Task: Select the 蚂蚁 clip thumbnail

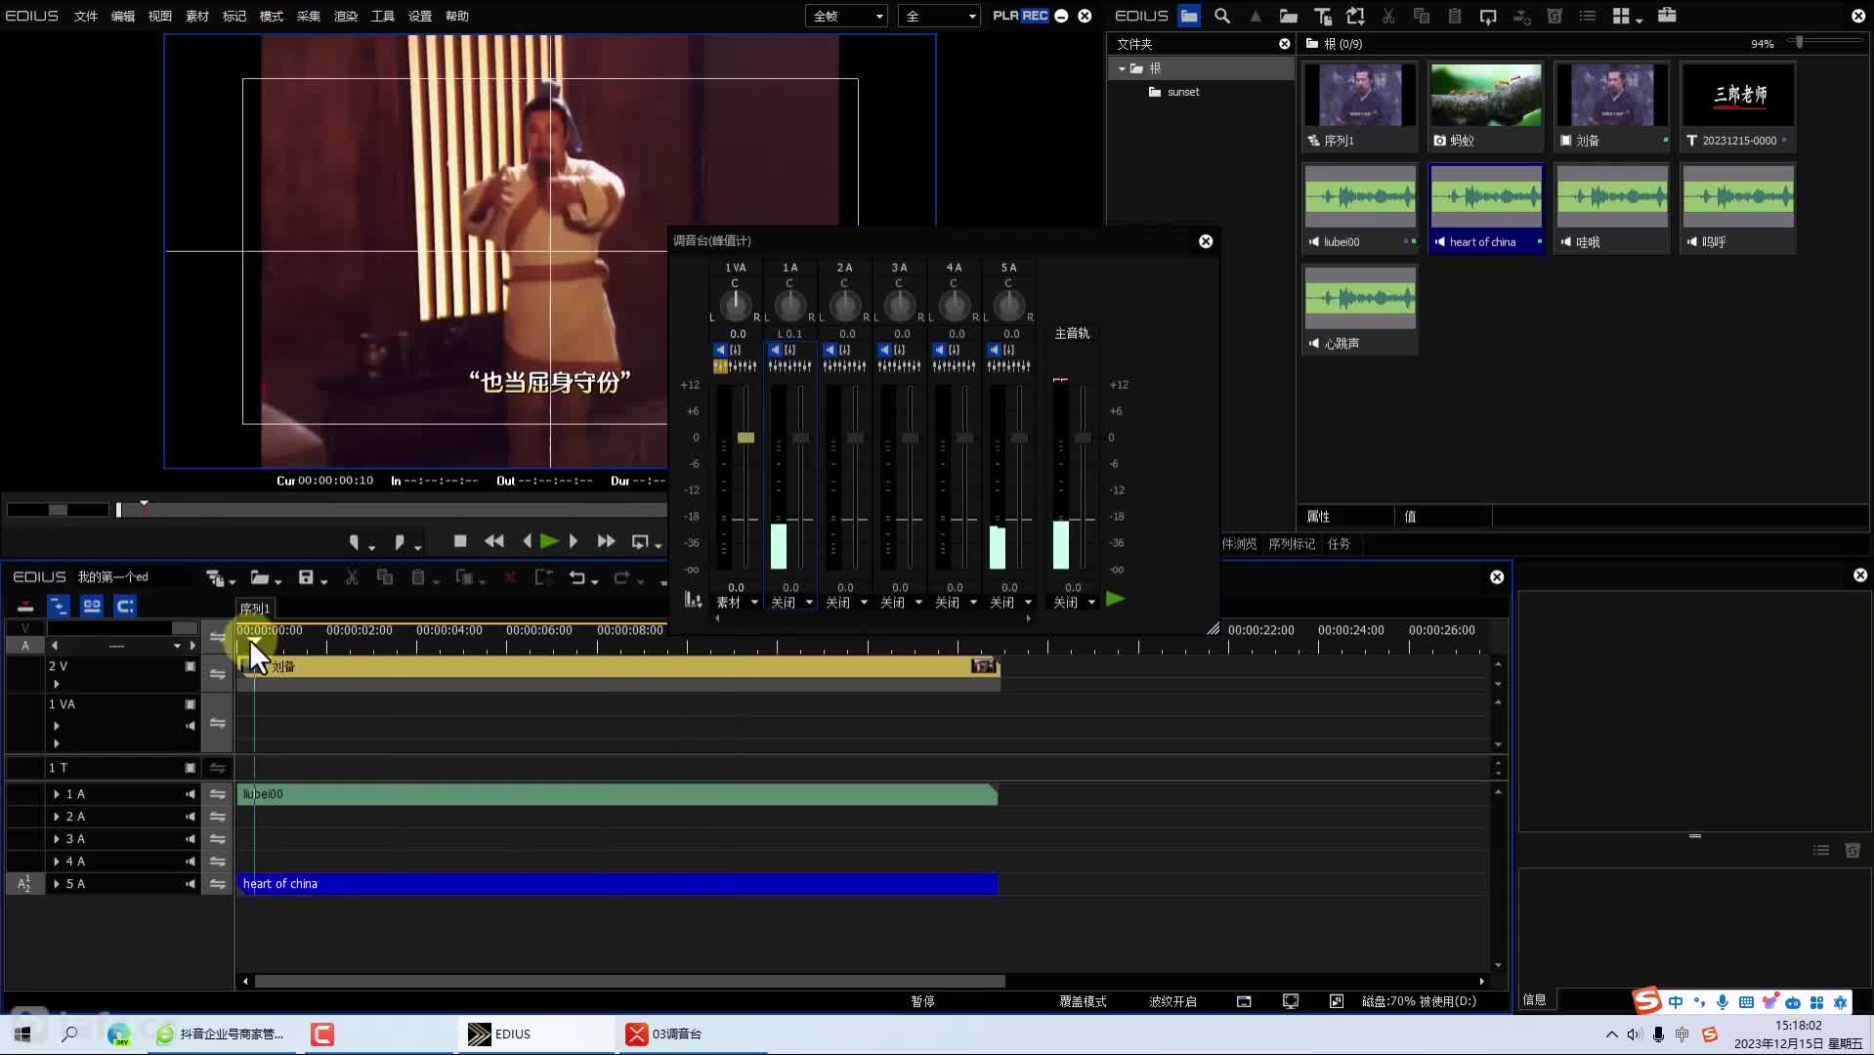Action: coord(1486,106)
